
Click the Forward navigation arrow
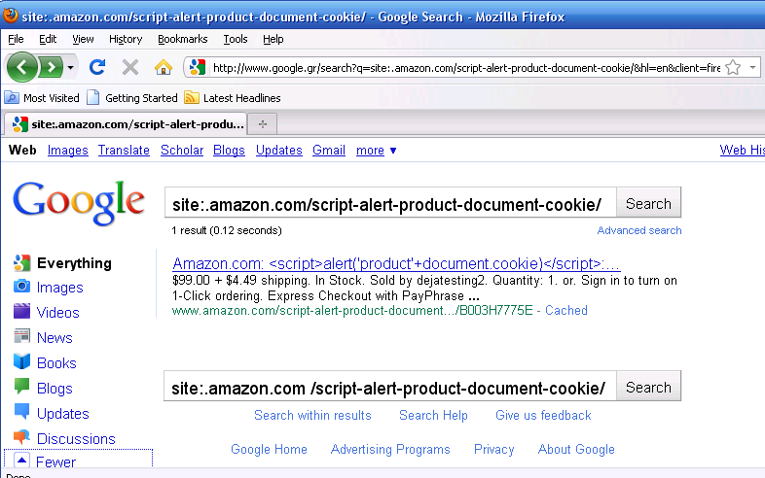(x=51, y=67)
